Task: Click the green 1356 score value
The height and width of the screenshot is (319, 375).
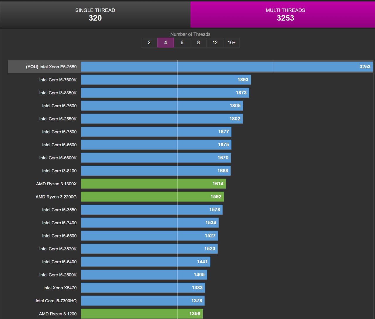Action: 195,313
